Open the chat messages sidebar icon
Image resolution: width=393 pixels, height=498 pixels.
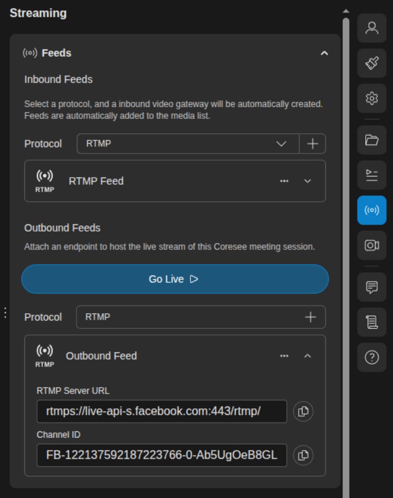tap(372, 287)
